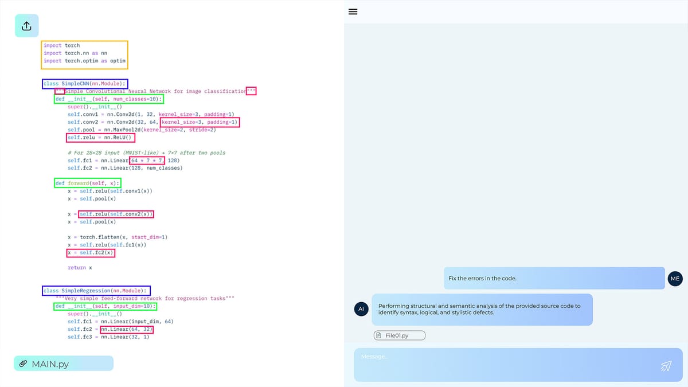
Task: Click the document icon in the File01.py chip
Action: [380, 335]
